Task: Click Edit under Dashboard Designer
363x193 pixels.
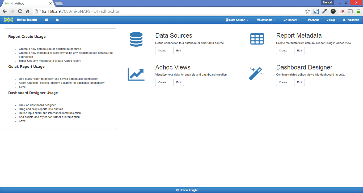Action: click(299, 82)
